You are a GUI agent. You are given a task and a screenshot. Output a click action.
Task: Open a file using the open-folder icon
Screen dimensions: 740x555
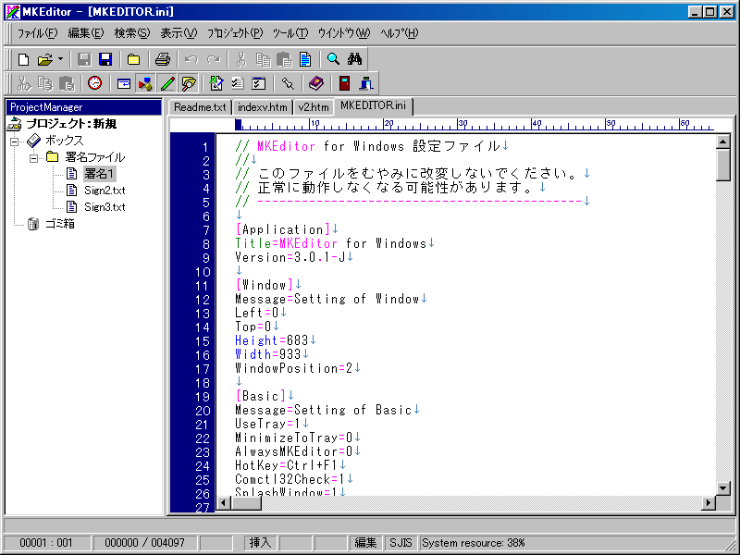[44, 59]
